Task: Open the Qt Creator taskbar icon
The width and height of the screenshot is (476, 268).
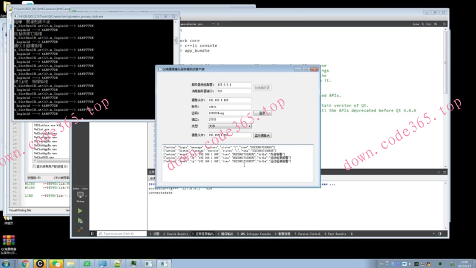Action: pyautogui.click(x=87, y=264)
